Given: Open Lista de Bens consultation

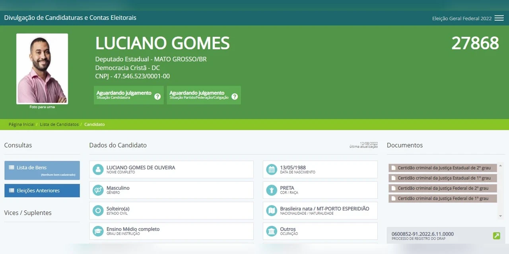Looking at the screenshot, I should pyautogui.click(x=42, y=170).
